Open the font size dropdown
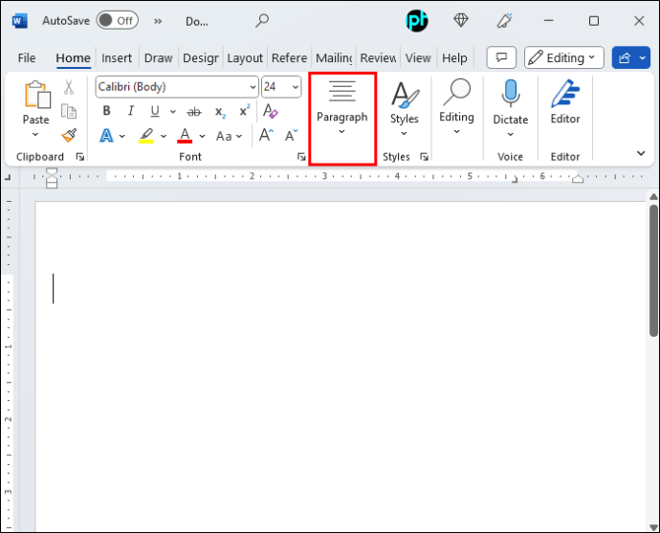This screenshot has width=660, height=533. 296,87
